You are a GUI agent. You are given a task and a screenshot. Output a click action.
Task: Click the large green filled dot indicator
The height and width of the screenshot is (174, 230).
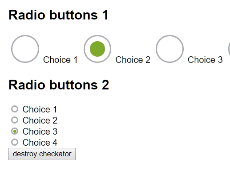97,49
